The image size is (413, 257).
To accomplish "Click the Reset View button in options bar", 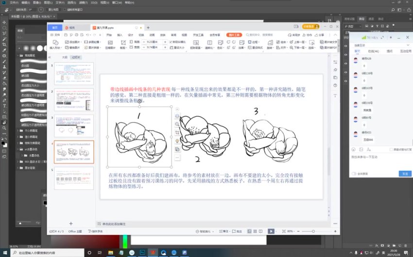I will tap(53, 9).
